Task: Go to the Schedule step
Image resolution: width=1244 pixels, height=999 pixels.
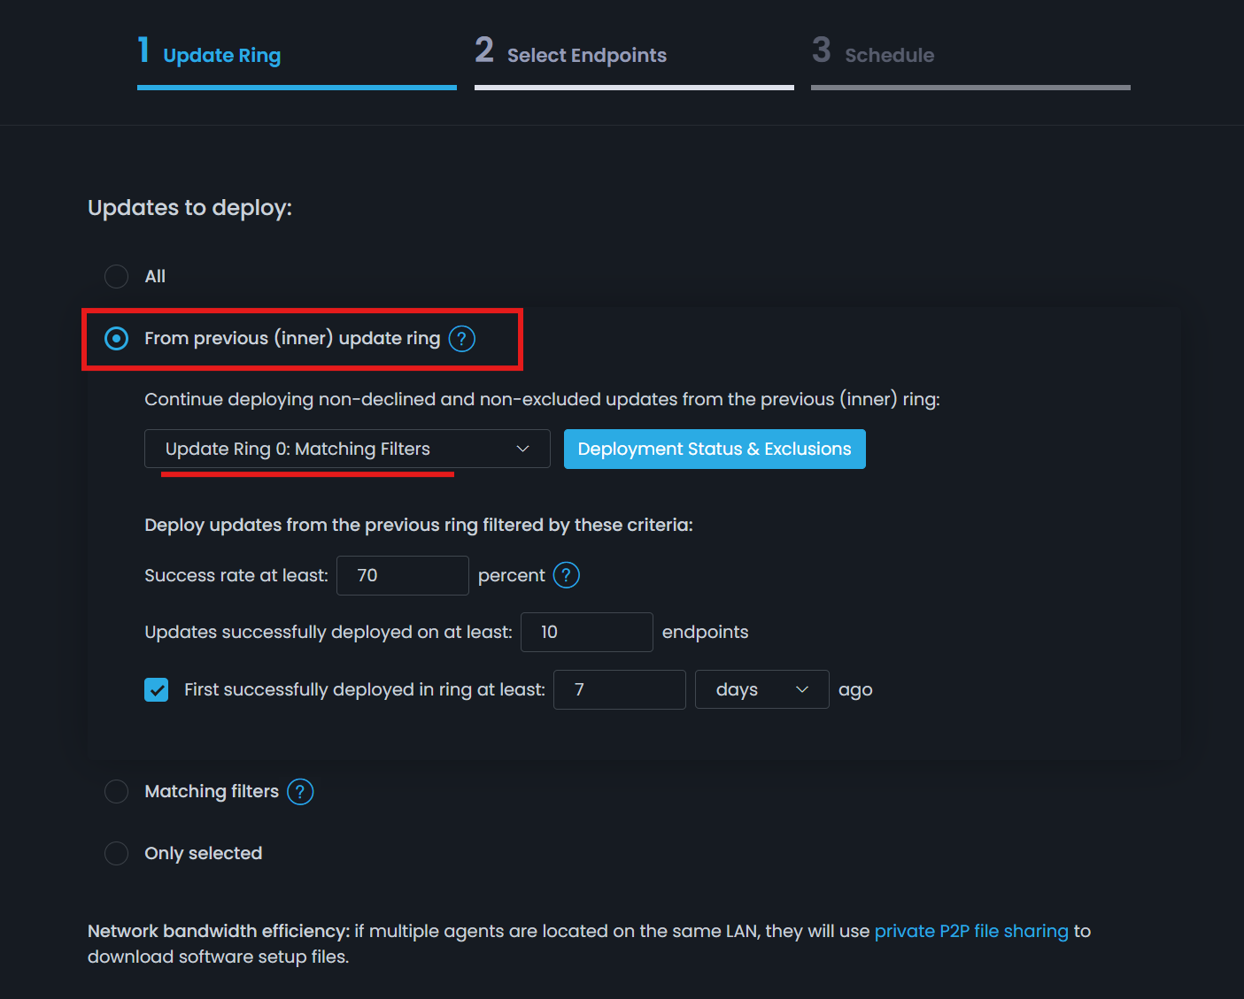Action: coord(888,55)
